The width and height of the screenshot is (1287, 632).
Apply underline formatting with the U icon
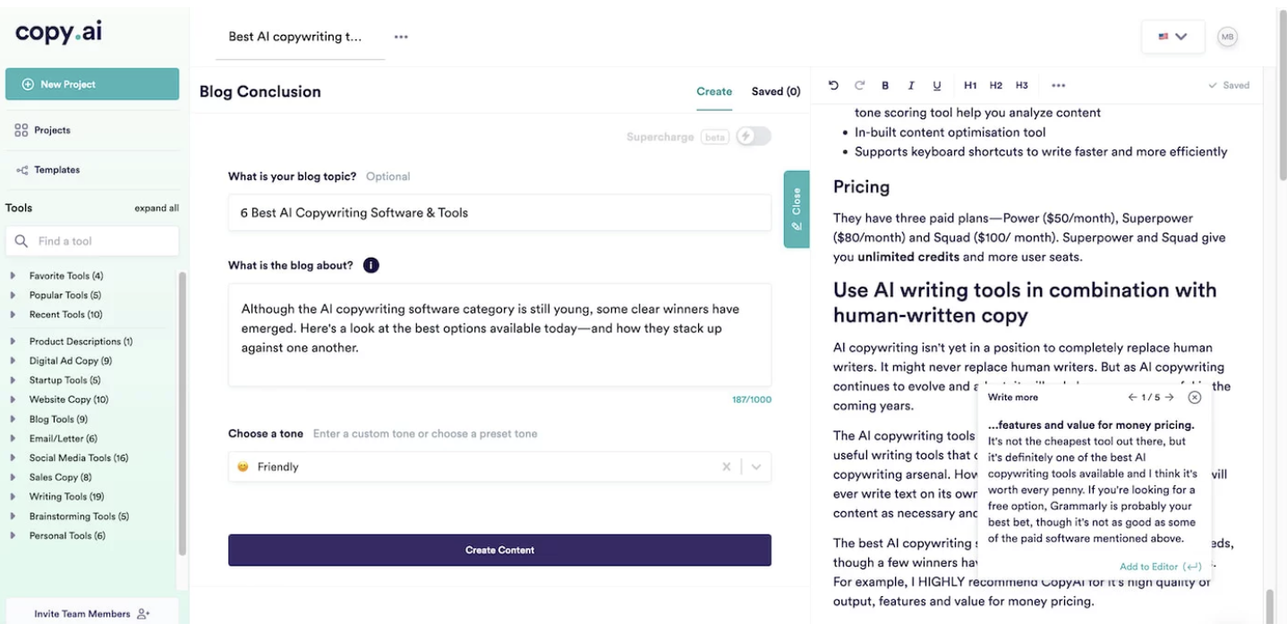pyautogui.click(x=937, y=86)
